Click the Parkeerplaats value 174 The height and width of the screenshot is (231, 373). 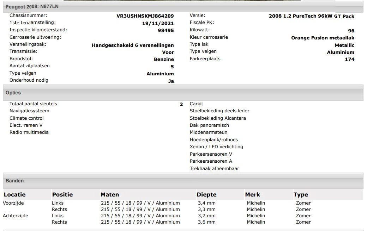349,60
